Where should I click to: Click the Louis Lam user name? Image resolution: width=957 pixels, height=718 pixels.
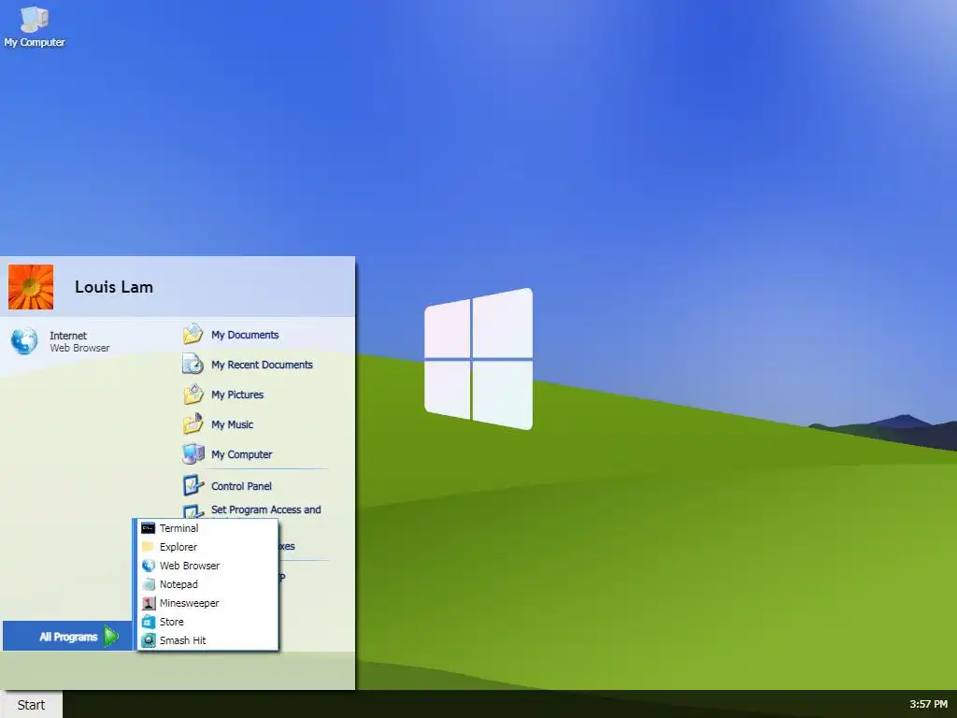[x=113, y=287]
